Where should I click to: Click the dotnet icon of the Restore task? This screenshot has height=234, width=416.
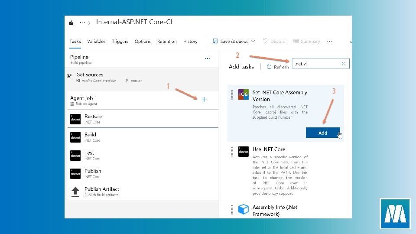(x=75, y=119)
